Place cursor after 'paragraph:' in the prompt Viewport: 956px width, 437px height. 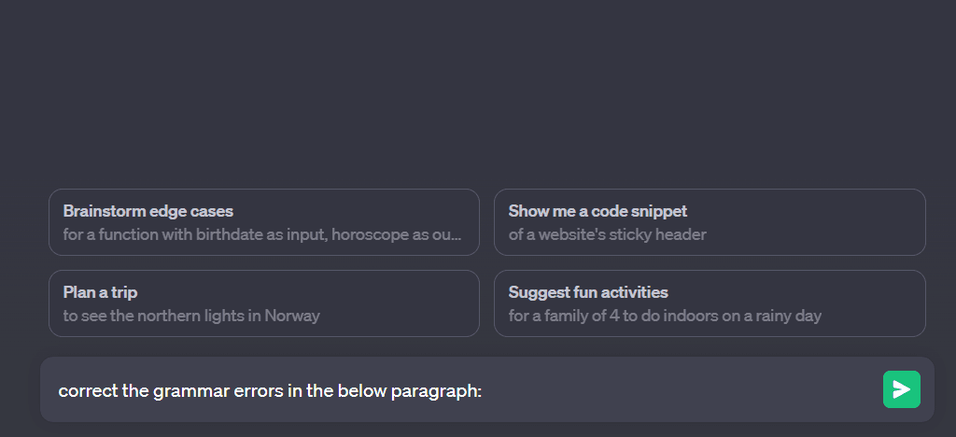(484, 390)
